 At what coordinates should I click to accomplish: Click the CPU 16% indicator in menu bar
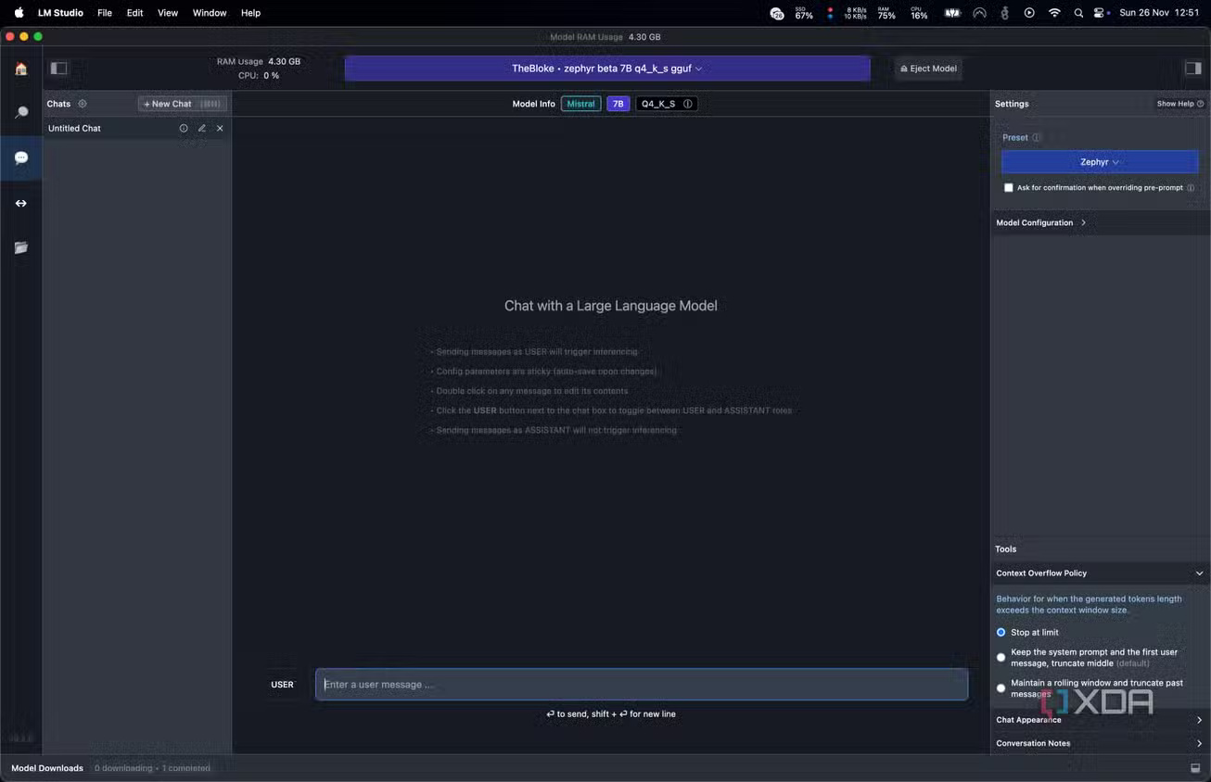click(919, 13)
